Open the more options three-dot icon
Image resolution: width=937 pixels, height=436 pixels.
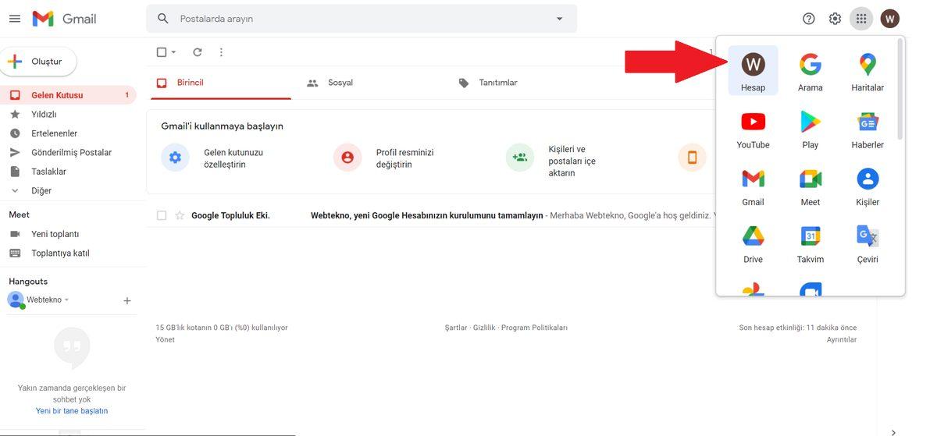tap(221, 52)
